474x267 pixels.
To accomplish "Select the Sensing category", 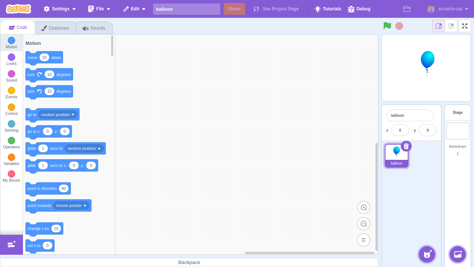I will [11, 126].
